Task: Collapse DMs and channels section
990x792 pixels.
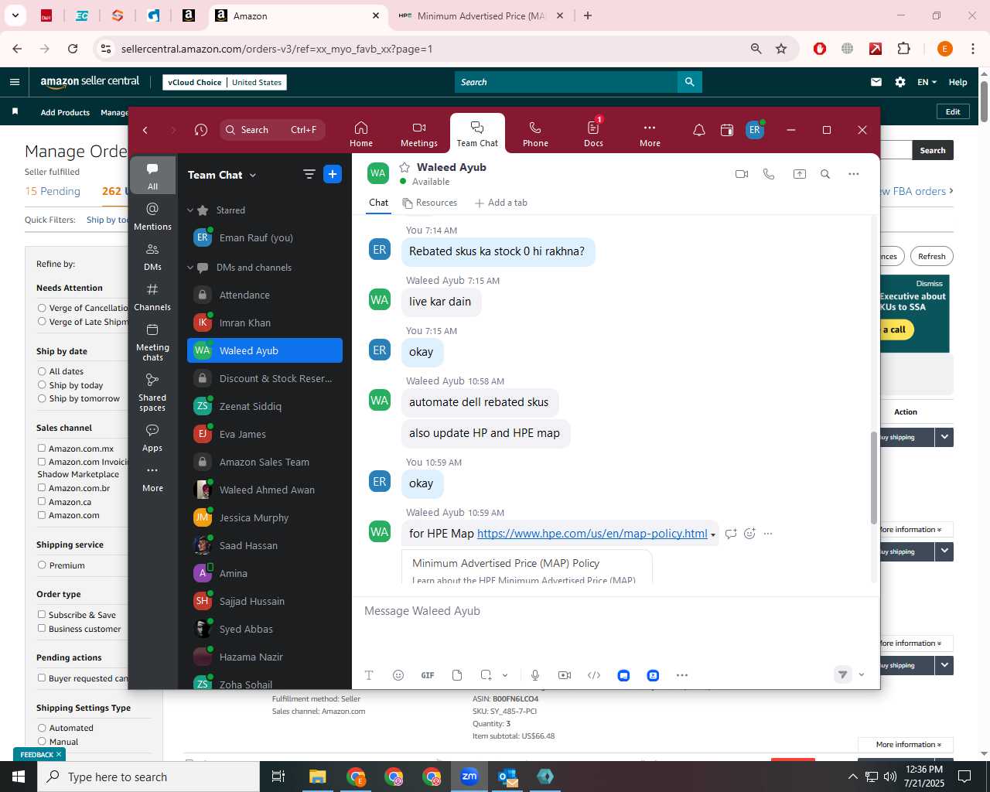Action: pos(190,268)
